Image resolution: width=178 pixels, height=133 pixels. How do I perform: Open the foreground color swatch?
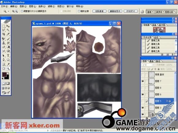[x=4, y=74]
